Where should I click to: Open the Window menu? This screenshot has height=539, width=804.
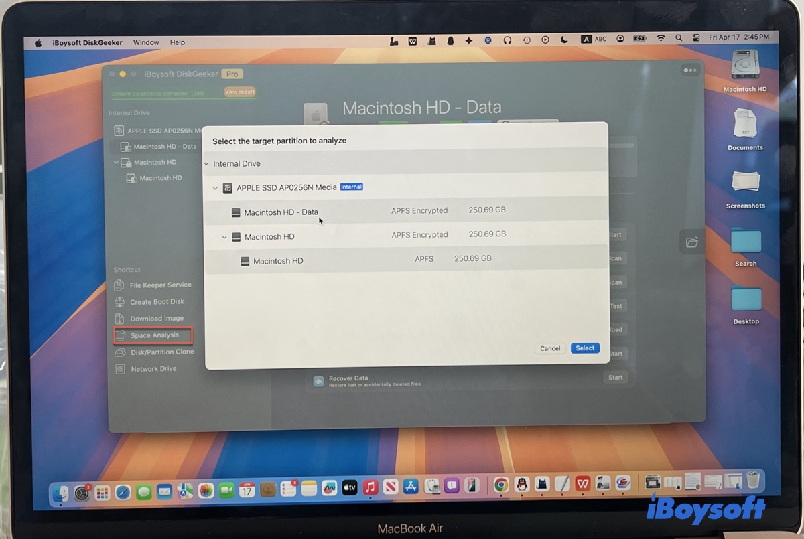click(145, 42)
